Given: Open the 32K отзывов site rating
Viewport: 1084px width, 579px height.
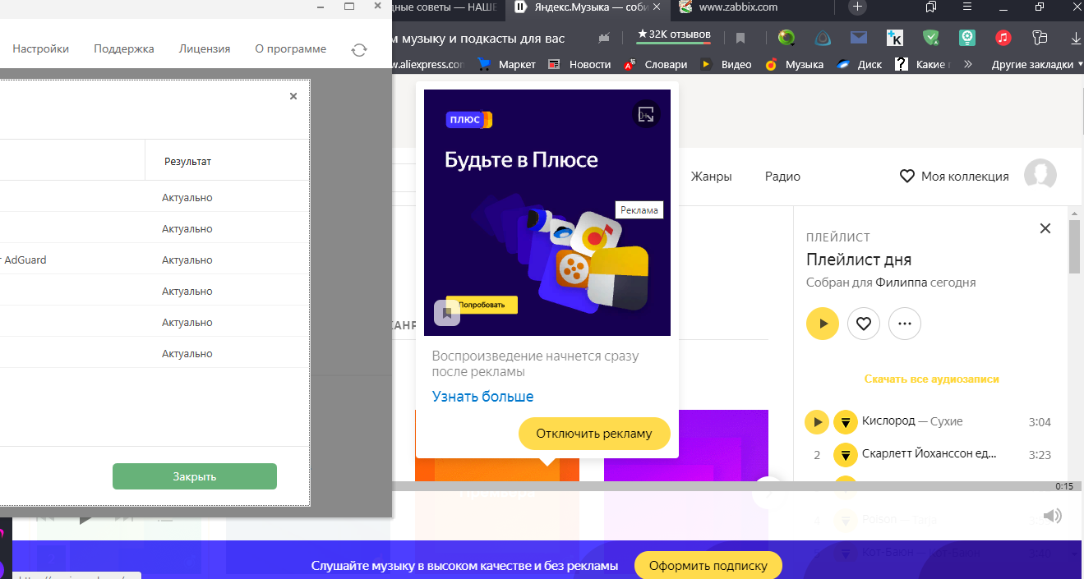Looking at the screenshot, I should 674,35.
